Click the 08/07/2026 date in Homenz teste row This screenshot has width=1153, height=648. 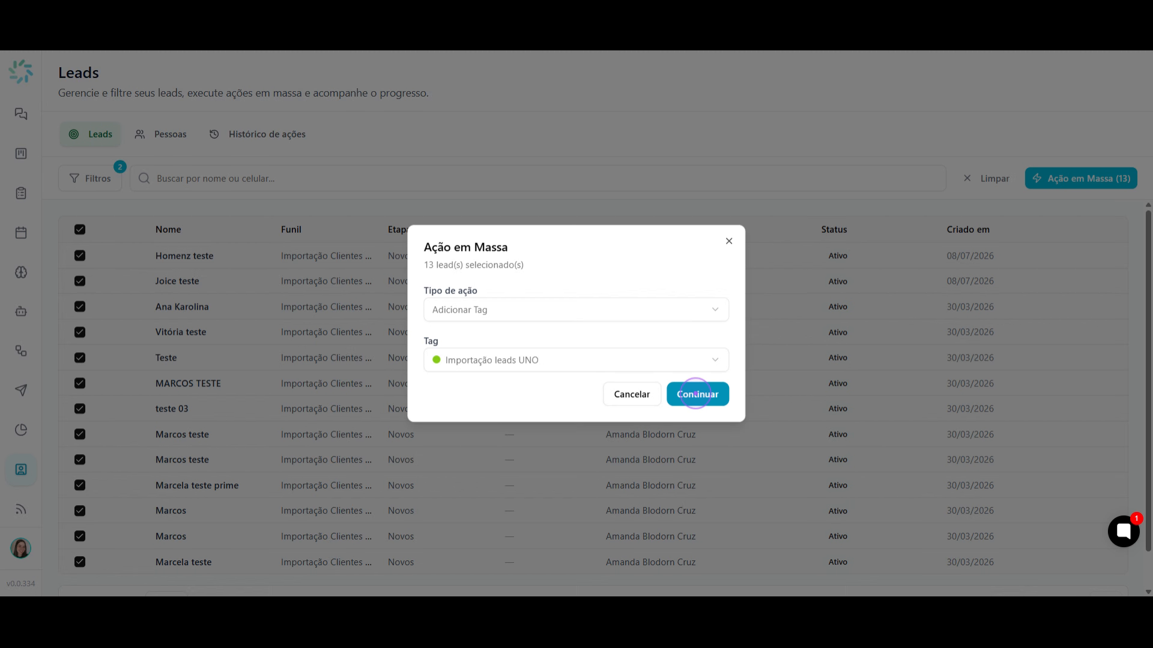[x=970, y=256]
